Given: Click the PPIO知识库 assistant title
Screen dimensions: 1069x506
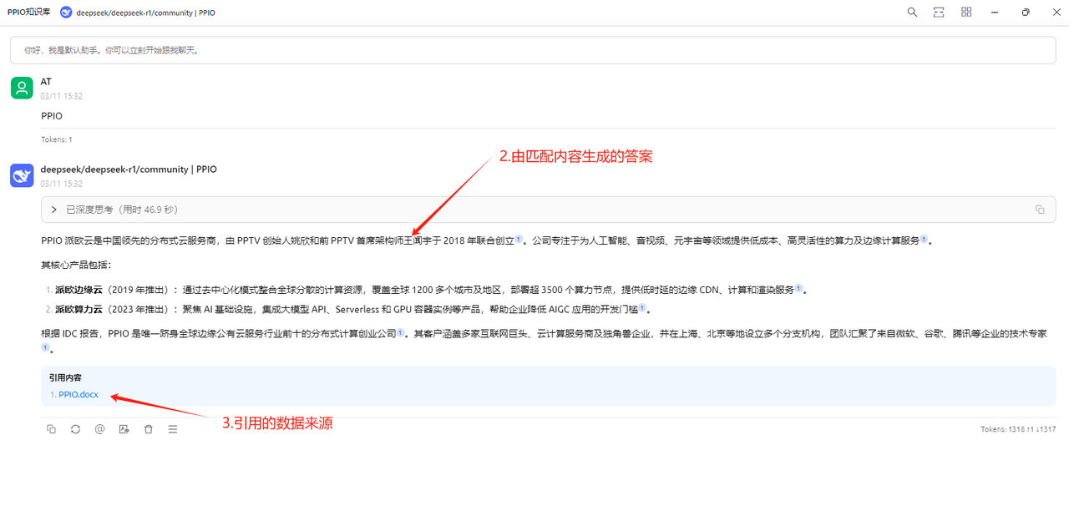Looking at the screenshot, I should point(28,13).
